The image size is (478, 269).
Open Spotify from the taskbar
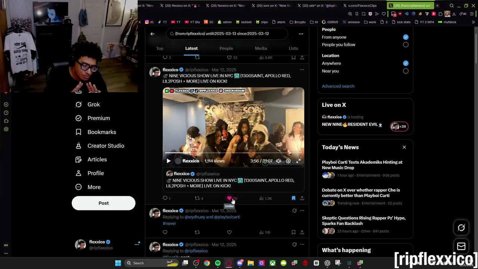(218, 263)
